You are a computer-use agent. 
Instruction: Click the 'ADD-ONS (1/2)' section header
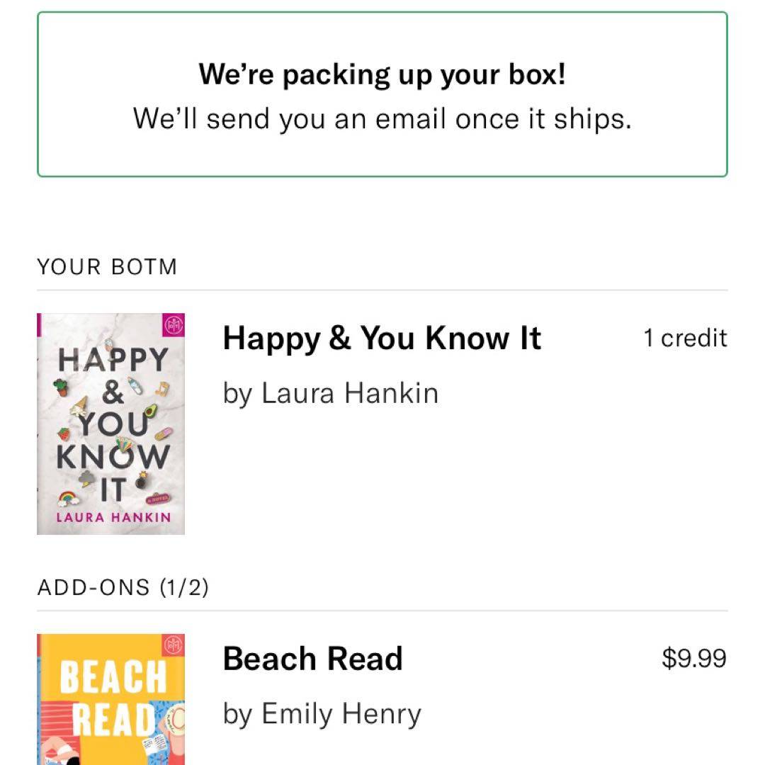(123, 587)
